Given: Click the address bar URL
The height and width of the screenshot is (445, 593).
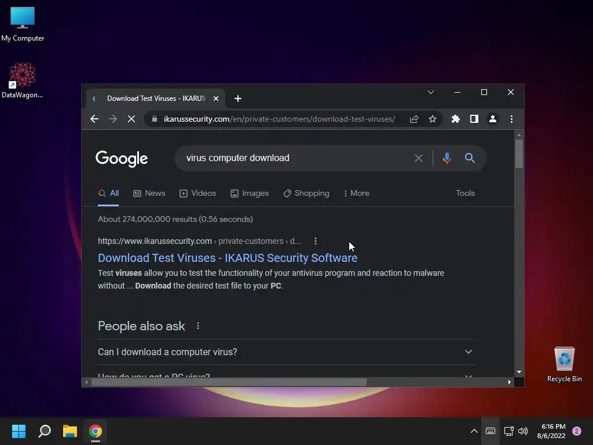Looking at the screenshot, I should pyautogui.click(x=279, y=119).
